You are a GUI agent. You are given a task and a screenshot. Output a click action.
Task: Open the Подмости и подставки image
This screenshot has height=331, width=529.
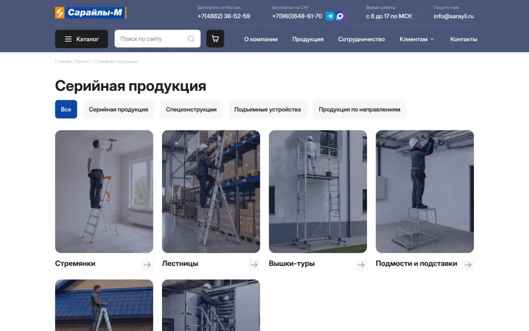(x=425, y=192)
